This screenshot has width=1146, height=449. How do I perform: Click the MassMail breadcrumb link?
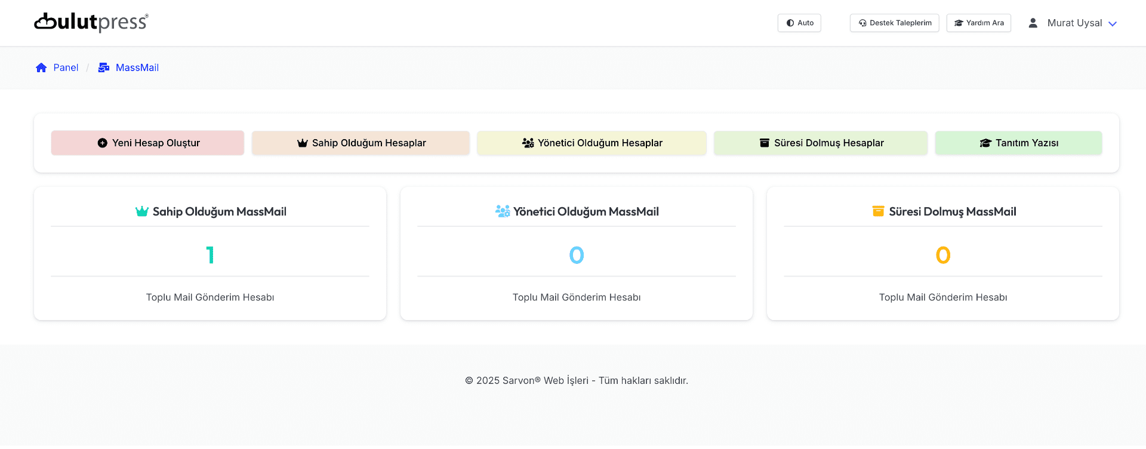pyautogui.click(x=137, y=68)
